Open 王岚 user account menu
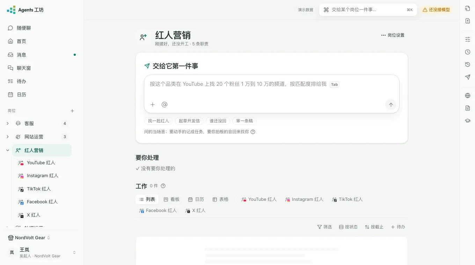 pyautogui.click(x=42, y=252)
